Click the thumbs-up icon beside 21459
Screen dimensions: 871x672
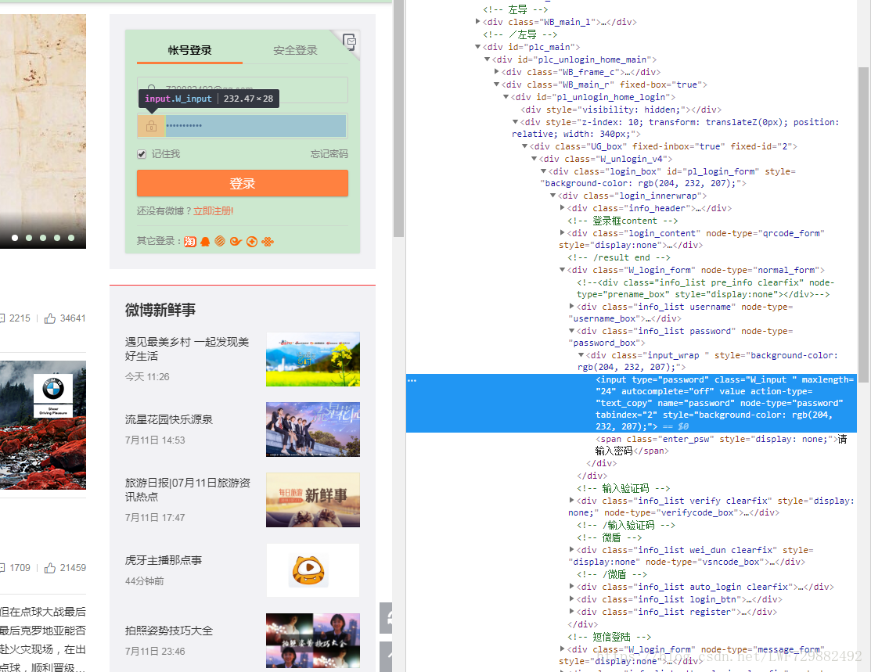(50, 568)
